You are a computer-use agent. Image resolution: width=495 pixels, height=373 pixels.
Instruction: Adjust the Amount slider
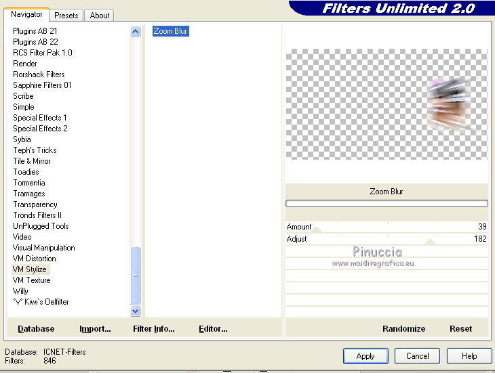(317, 229)
